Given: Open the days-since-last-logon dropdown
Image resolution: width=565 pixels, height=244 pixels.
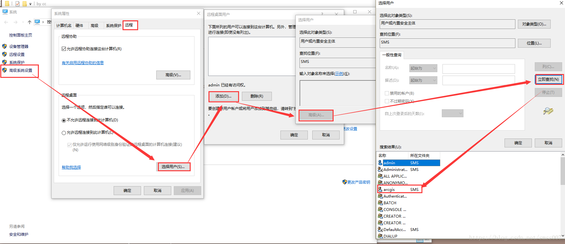Looking at the screenshot, I should click(452, 113).
